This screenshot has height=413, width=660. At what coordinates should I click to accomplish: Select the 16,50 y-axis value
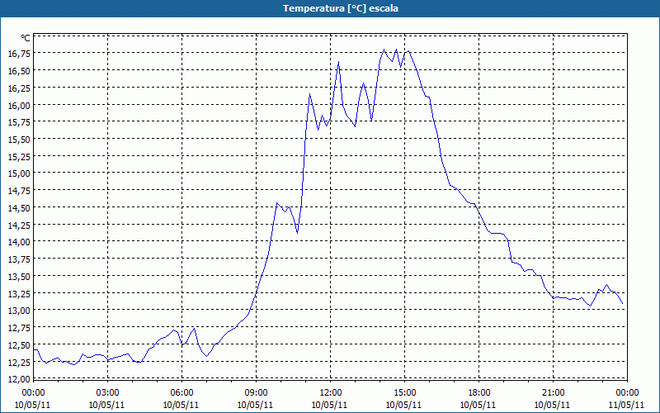click(x=19, y=70)
